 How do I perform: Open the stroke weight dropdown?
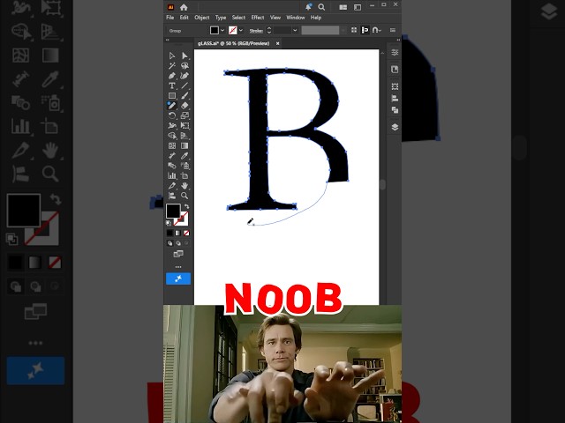(295, 31)
